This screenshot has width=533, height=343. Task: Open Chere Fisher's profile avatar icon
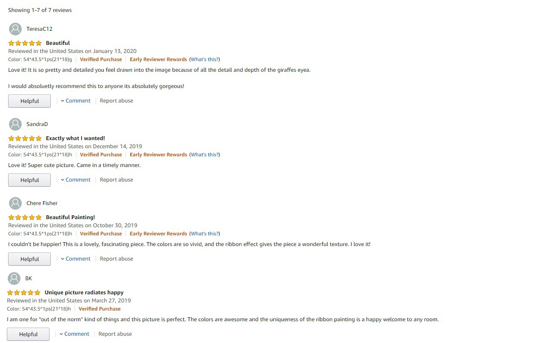coord(15,203)
